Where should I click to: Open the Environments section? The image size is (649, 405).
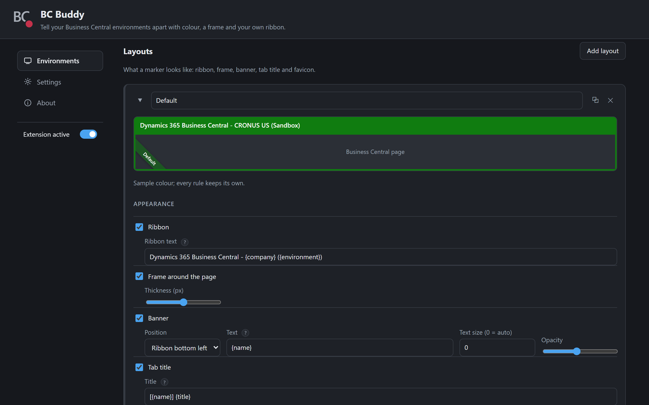60,61
